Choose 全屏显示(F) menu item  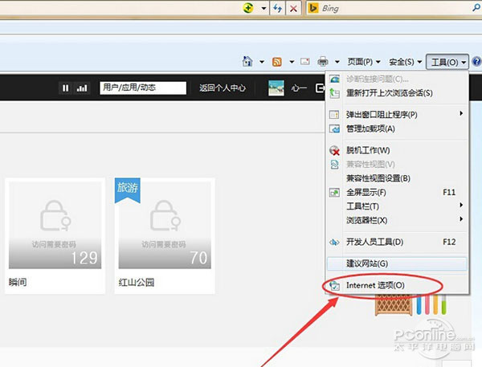pos(397,193)
